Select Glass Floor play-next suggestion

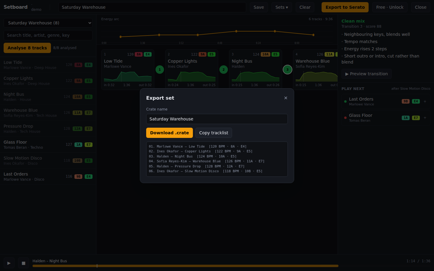coord(386,118)
